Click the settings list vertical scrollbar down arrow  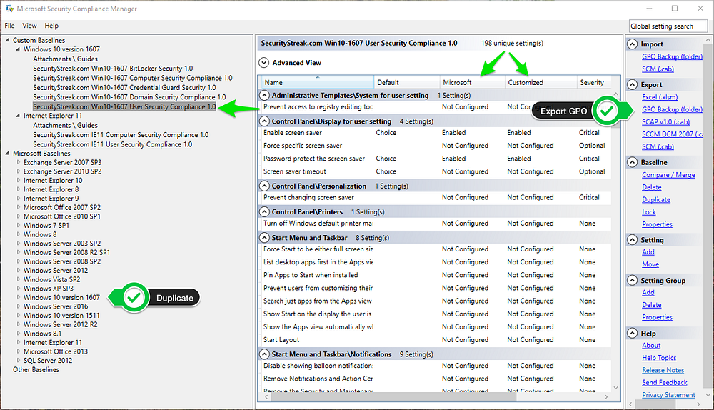click(x=615, y=388)
